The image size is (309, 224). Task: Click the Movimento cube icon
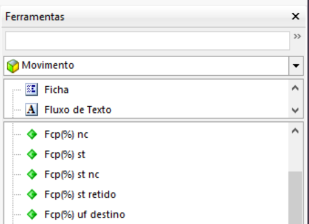[13, 66]
